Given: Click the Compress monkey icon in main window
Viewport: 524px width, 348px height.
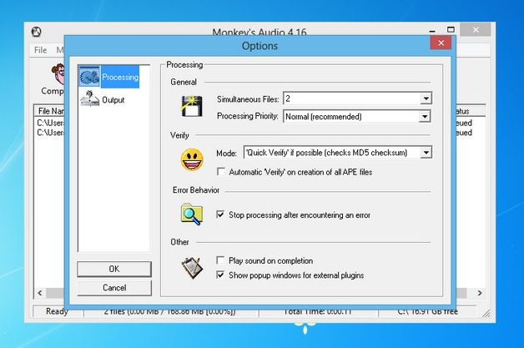Looking at the screenshot, I should click(x=58, y=74).
